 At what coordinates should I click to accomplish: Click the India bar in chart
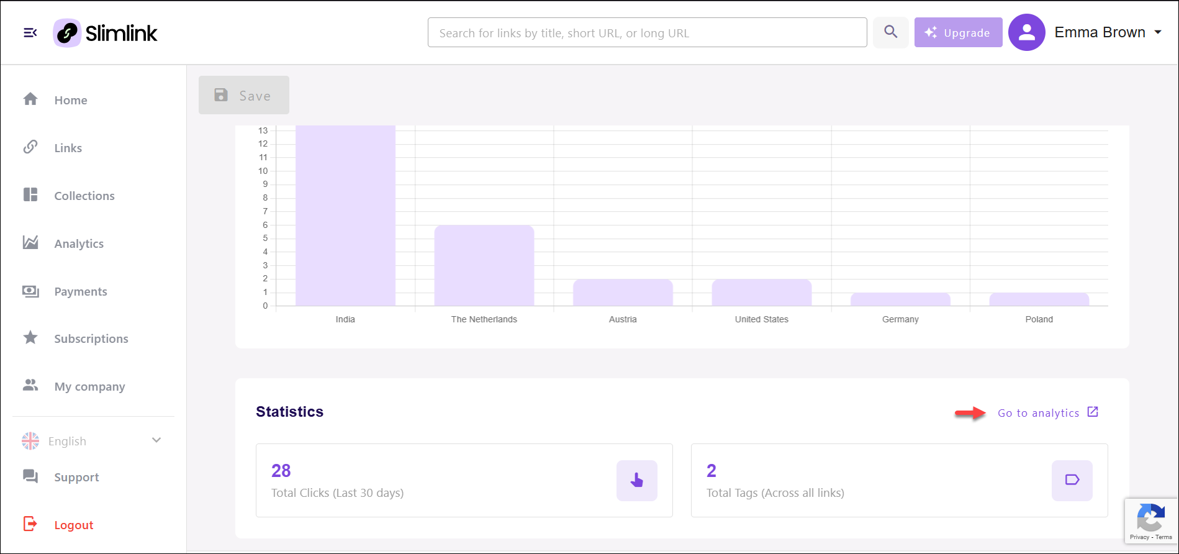(x=345, y=216)
